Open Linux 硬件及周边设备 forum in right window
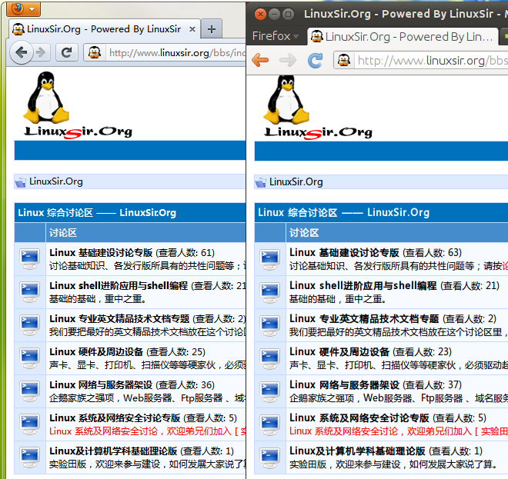This screenshot has height=479, width=508. pos(339,352)
